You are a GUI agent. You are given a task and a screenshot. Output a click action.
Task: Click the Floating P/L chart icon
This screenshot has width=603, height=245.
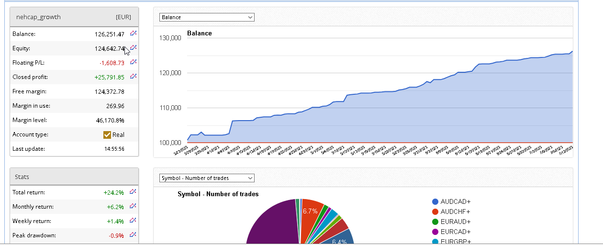(x=134, y=62)
